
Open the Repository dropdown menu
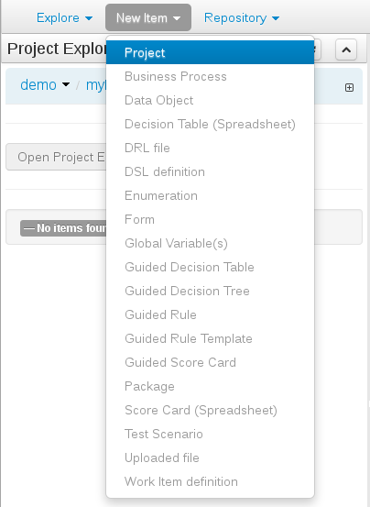point(242,17)
